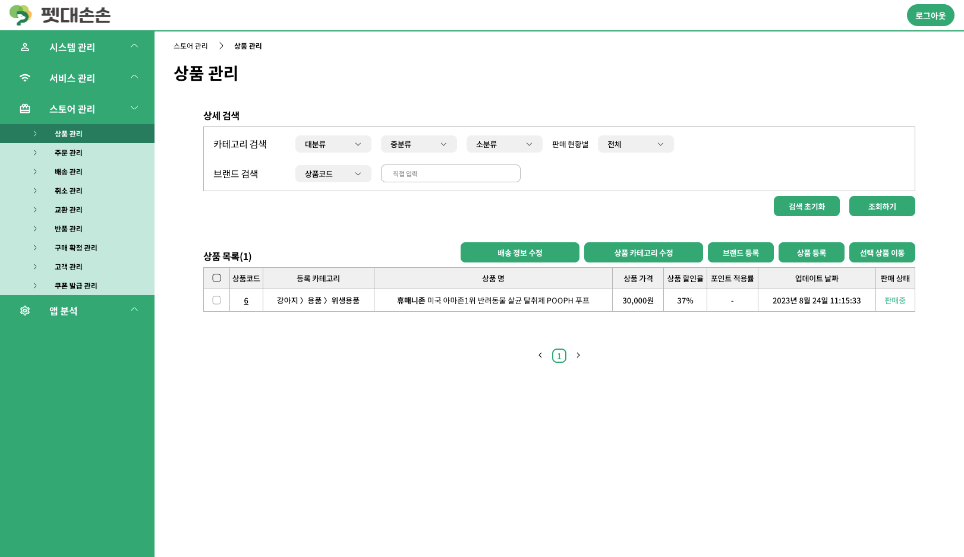Click page number 1 in pagination
Viewport: 964px width, 557px height.
click(559, 356)
